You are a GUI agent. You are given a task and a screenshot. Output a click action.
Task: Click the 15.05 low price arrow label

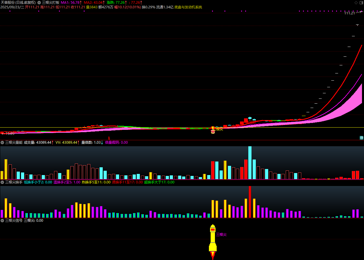coord(8,134)
